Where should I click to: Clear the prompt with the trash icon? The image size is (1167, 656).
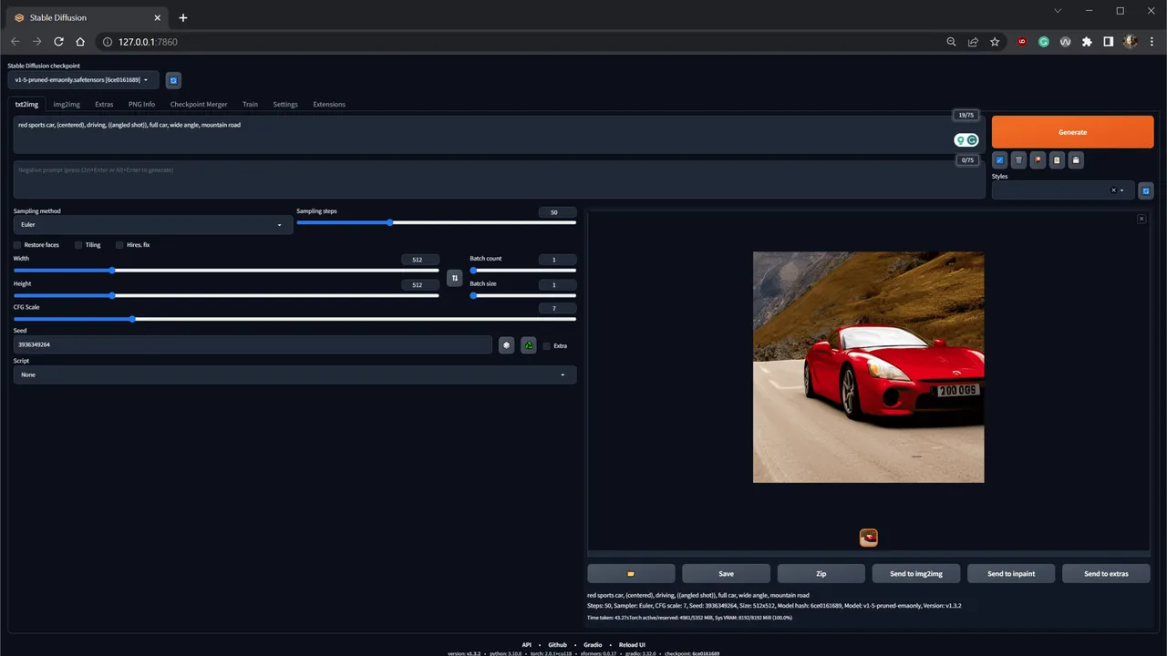pyautogui.click(x=1018, y=160)
